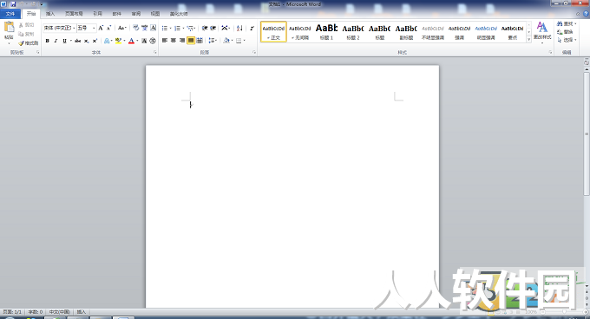This screenshot has width=590, height=319.
Task: Click the Grow Font icon
Action: coord(101,28)
